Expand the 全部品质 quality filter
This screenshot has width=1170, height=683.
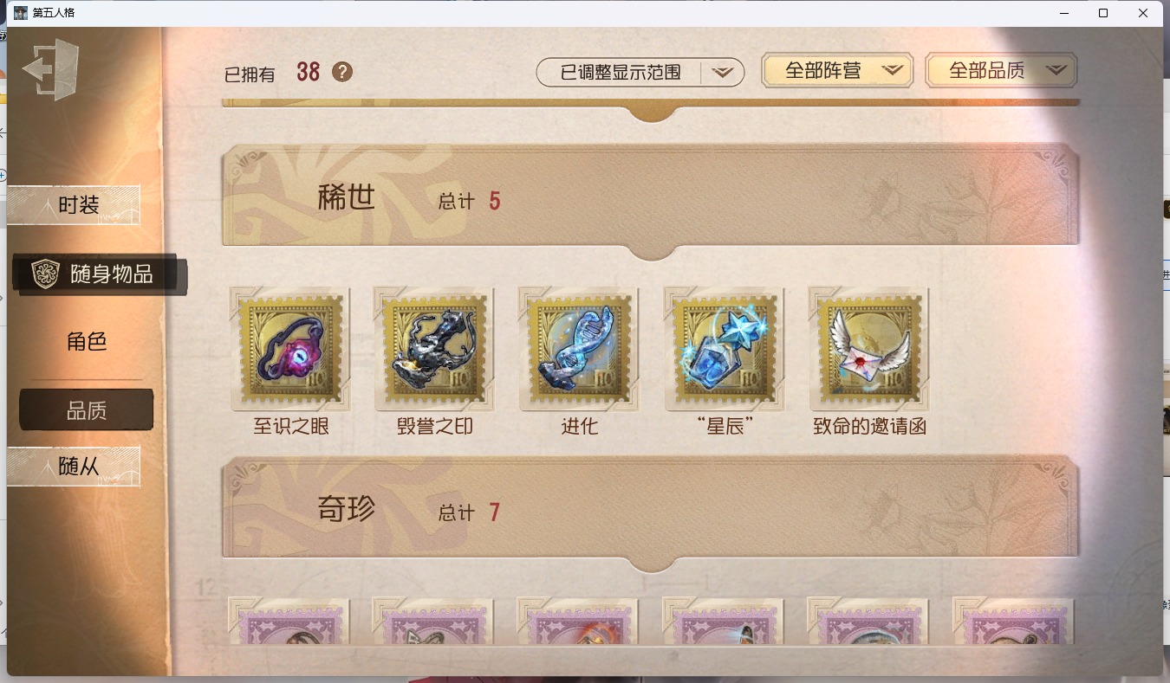pyautogui.click(x=1001, y=71)
